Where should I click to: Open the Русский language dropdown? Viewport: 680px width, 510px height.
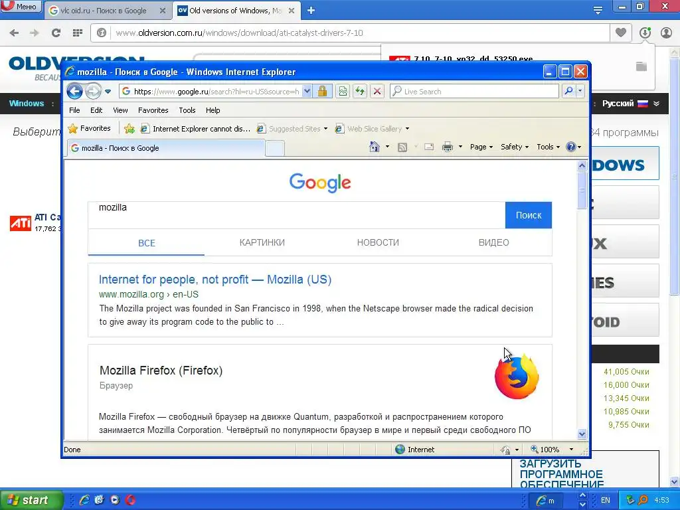point(631,103)
